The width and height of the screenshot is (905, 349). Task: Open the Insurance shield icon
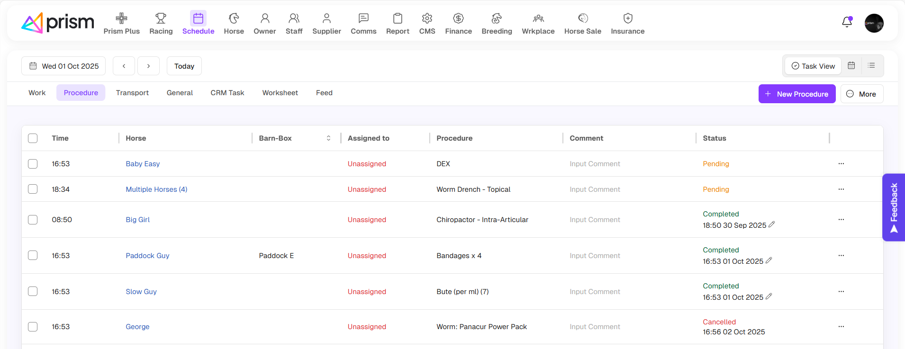point(627,18)
